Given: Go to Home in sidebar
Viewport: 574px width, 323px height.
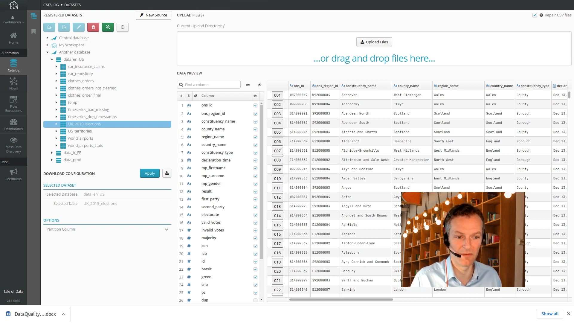Looking at the screenshot, I should (13, 38).
